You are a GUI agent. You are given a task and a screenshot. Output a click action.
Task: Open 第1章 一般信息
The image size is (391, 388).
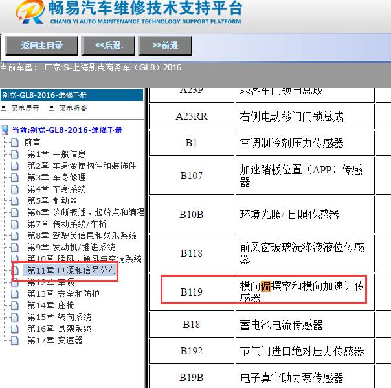tap(56, 154)
